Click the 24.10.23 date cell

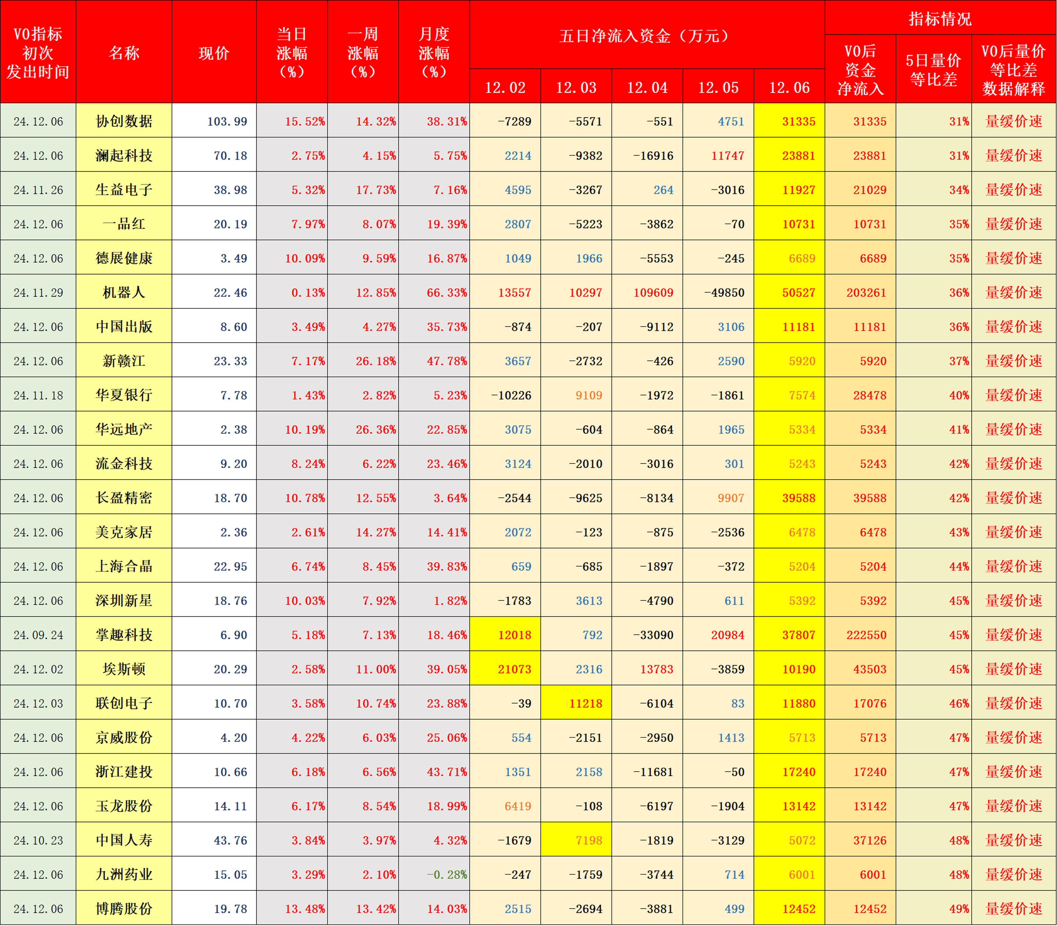38,840
